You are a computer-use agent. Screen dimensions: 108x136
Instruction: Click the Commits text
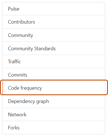(x=18, y=75)
